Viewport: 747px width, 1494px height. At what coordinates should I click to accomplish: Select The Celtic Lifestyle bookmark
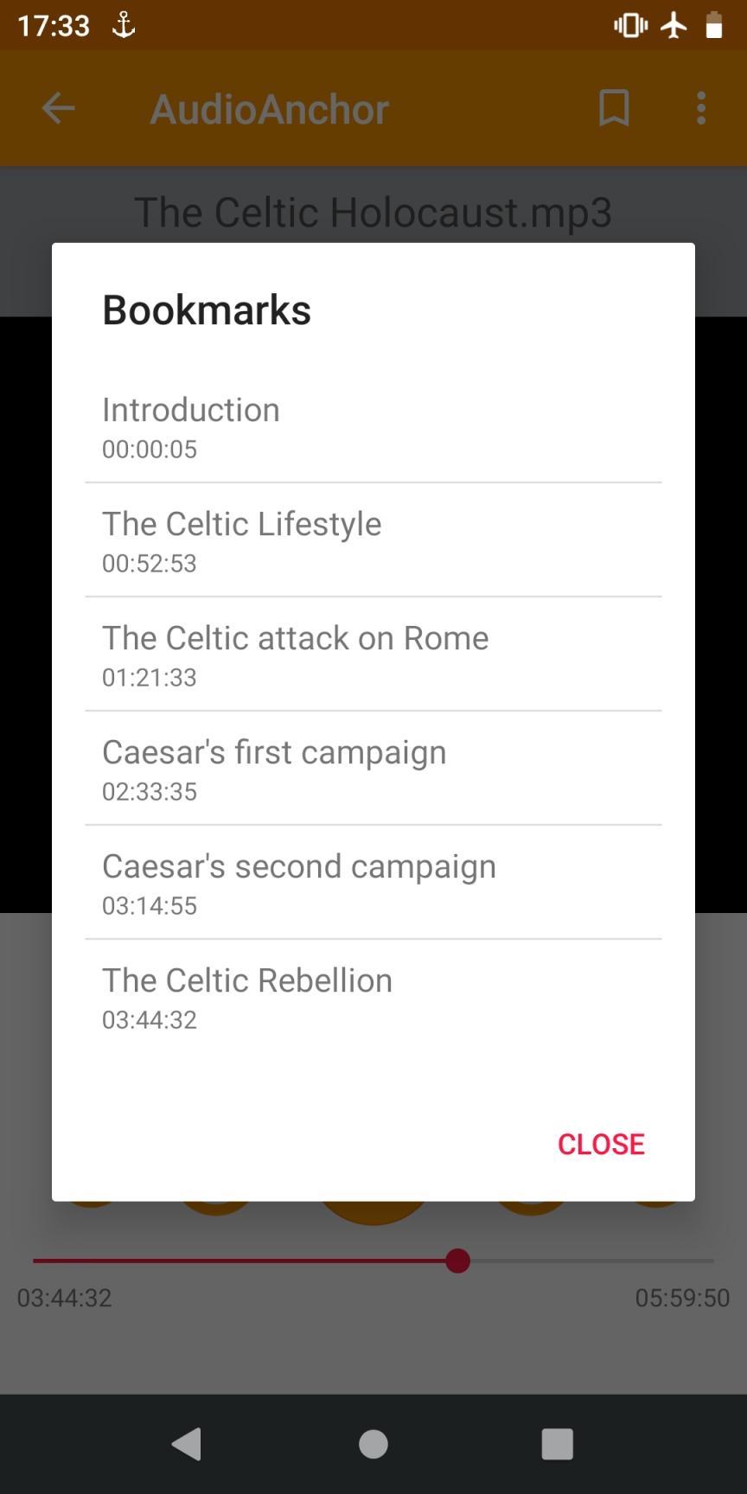pos(373,540)
